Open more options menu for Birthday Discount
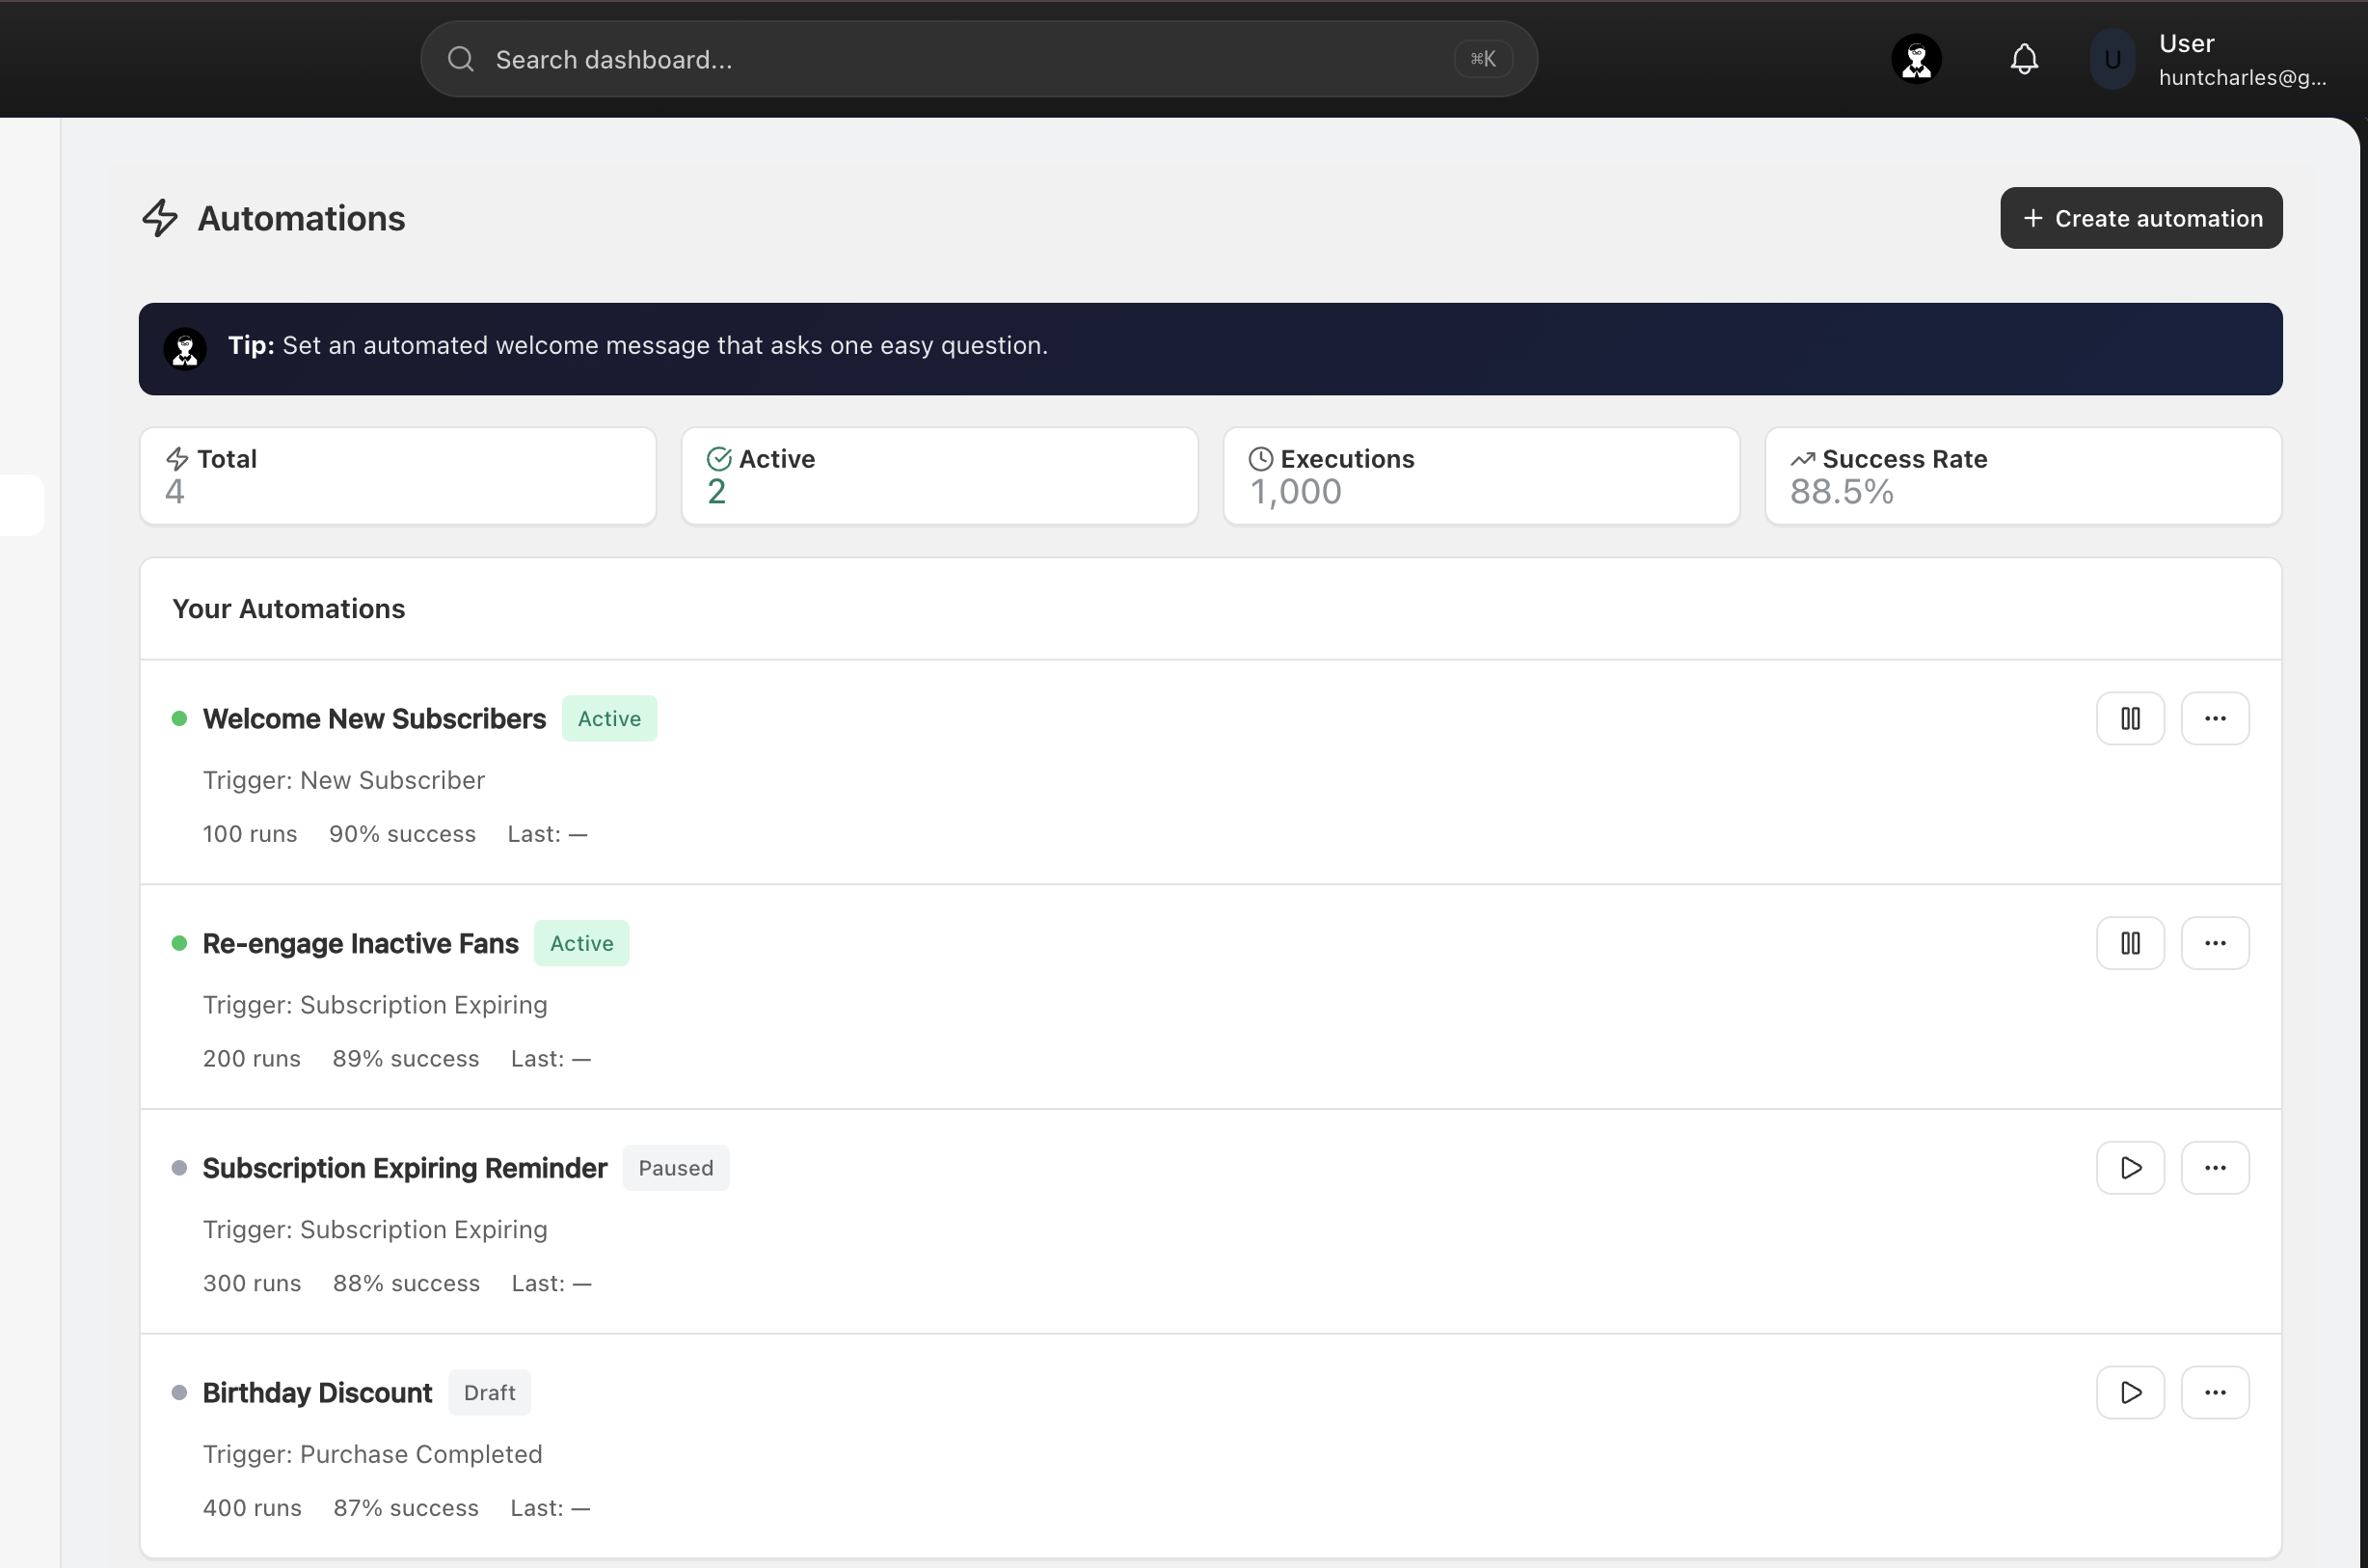The image size is (2368, 1568). 2214,1392
